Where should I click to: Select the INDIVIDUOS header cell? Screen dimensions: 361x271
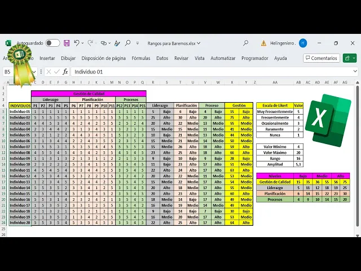point(20,106)
